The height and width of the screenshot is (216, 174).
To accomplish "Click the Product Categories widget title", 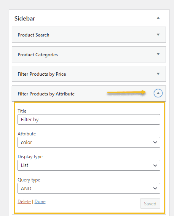I will pos(38,55).
